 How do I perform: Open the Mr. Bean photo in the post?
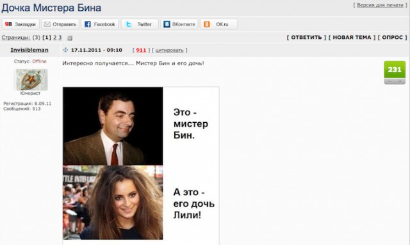tap(113, 126)
